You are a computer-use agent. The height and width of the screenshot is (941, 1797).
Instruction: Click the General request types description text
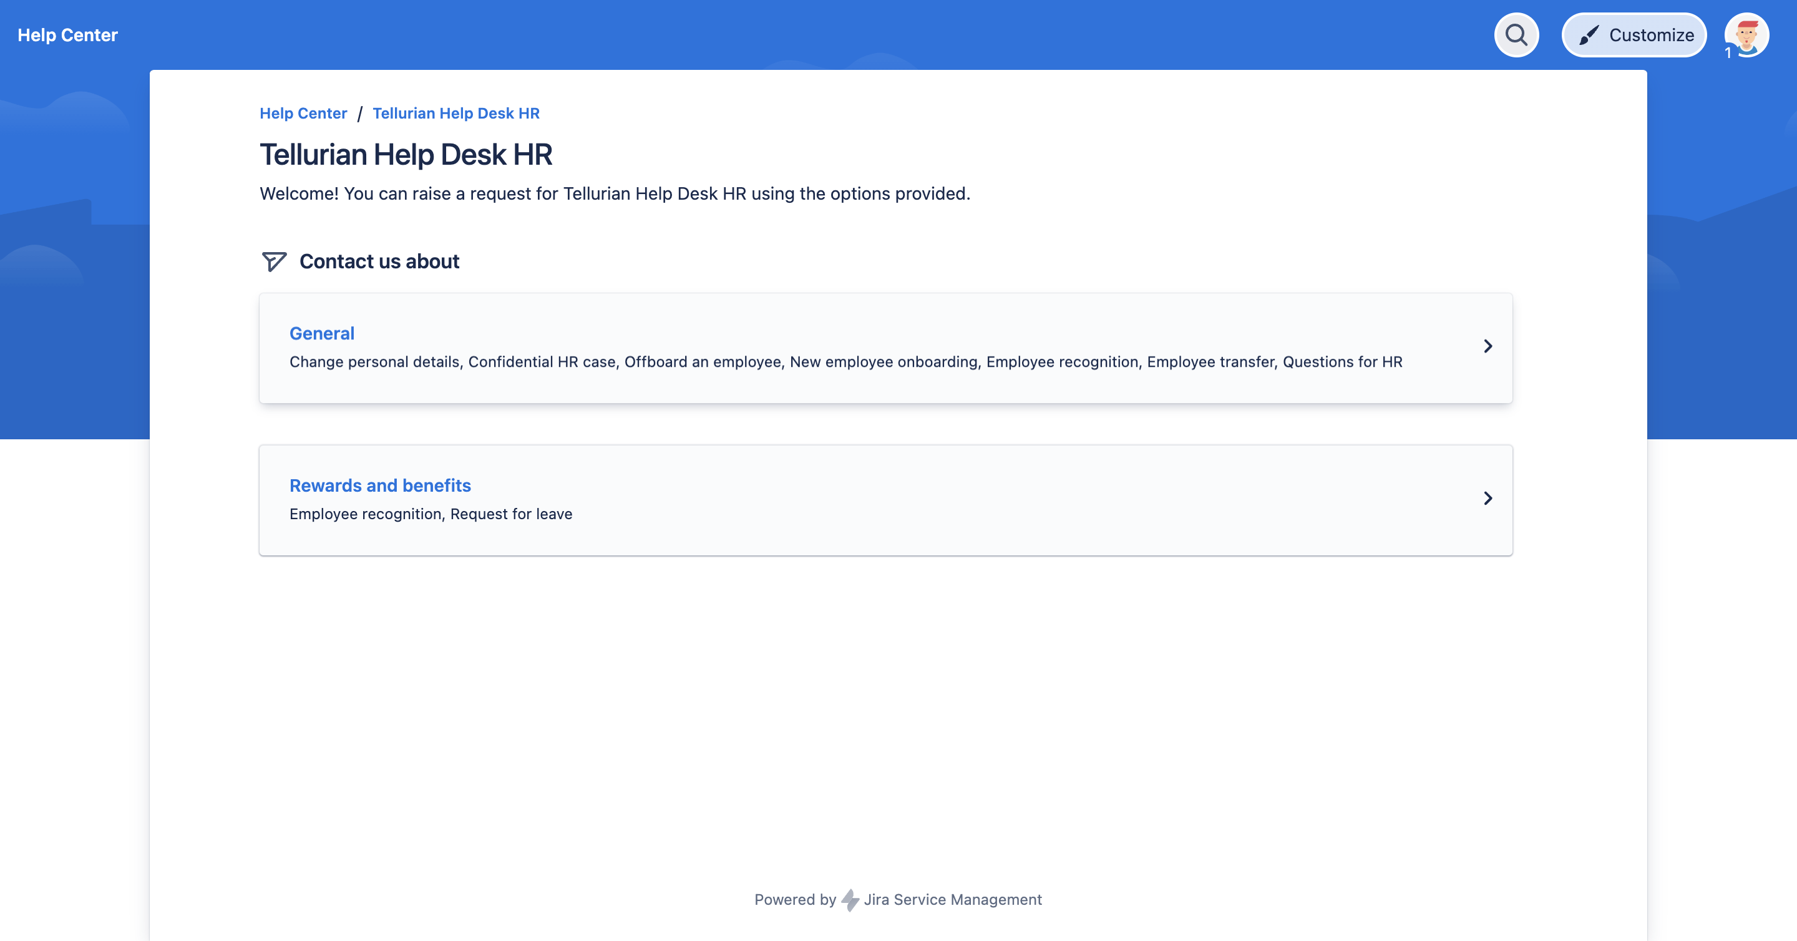845,362
